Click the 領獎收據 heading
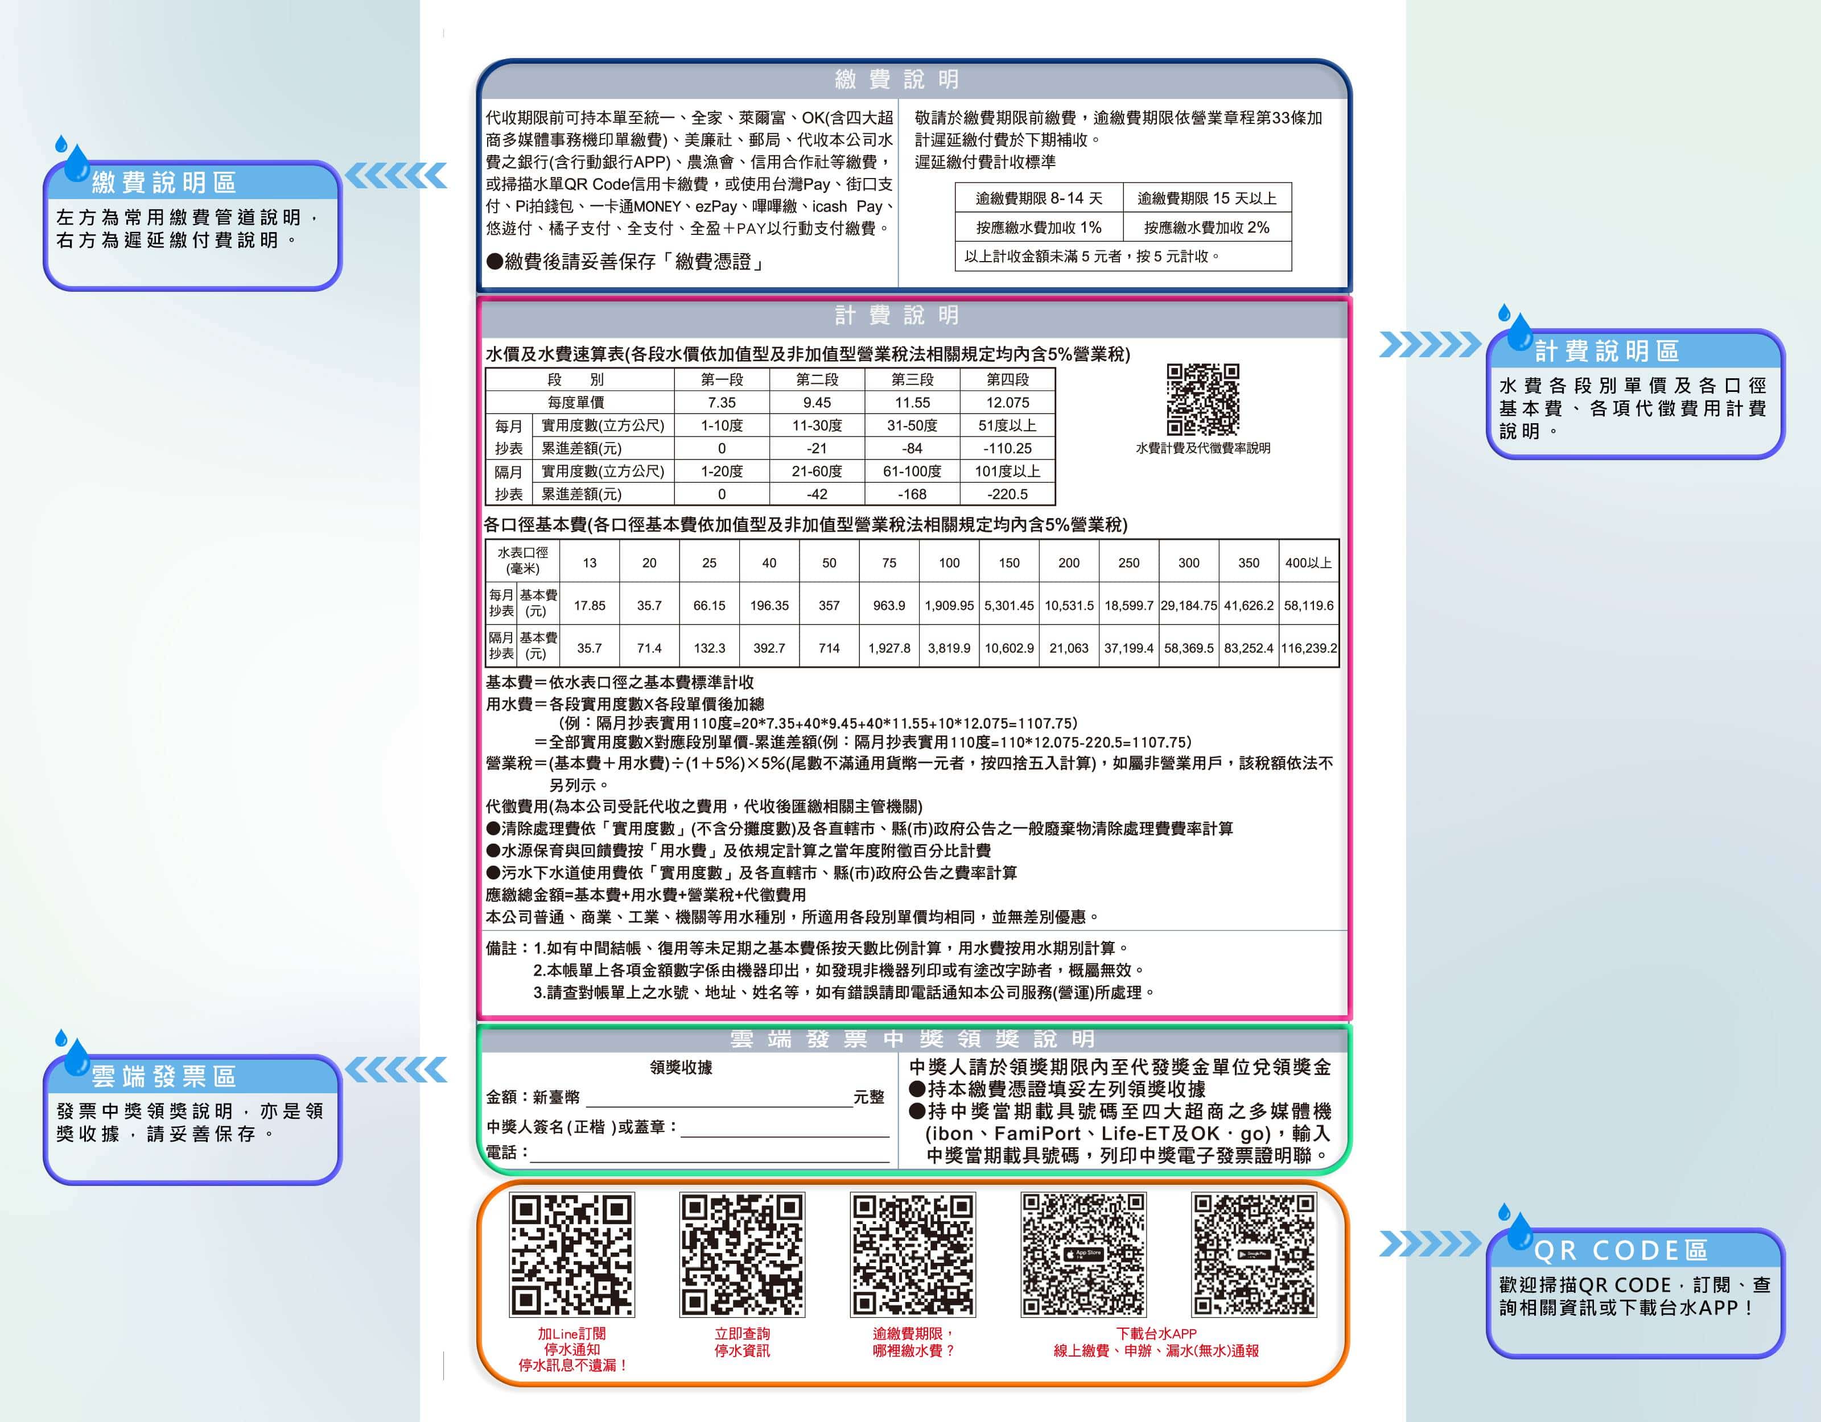 (x=681, y=1068)
